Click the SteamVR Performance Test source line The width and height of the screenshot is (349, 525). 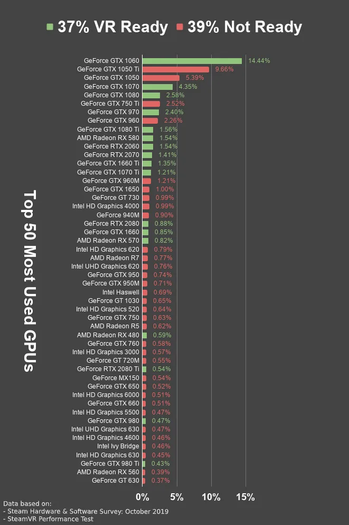click(x=48, y=519)
